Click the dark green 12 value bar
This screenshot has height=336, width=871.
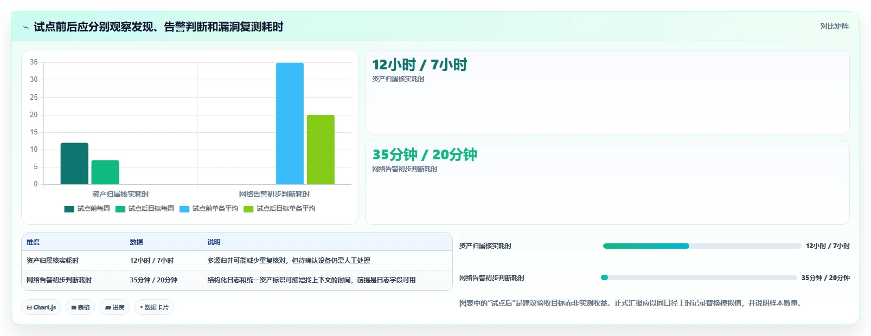(74, 164)
